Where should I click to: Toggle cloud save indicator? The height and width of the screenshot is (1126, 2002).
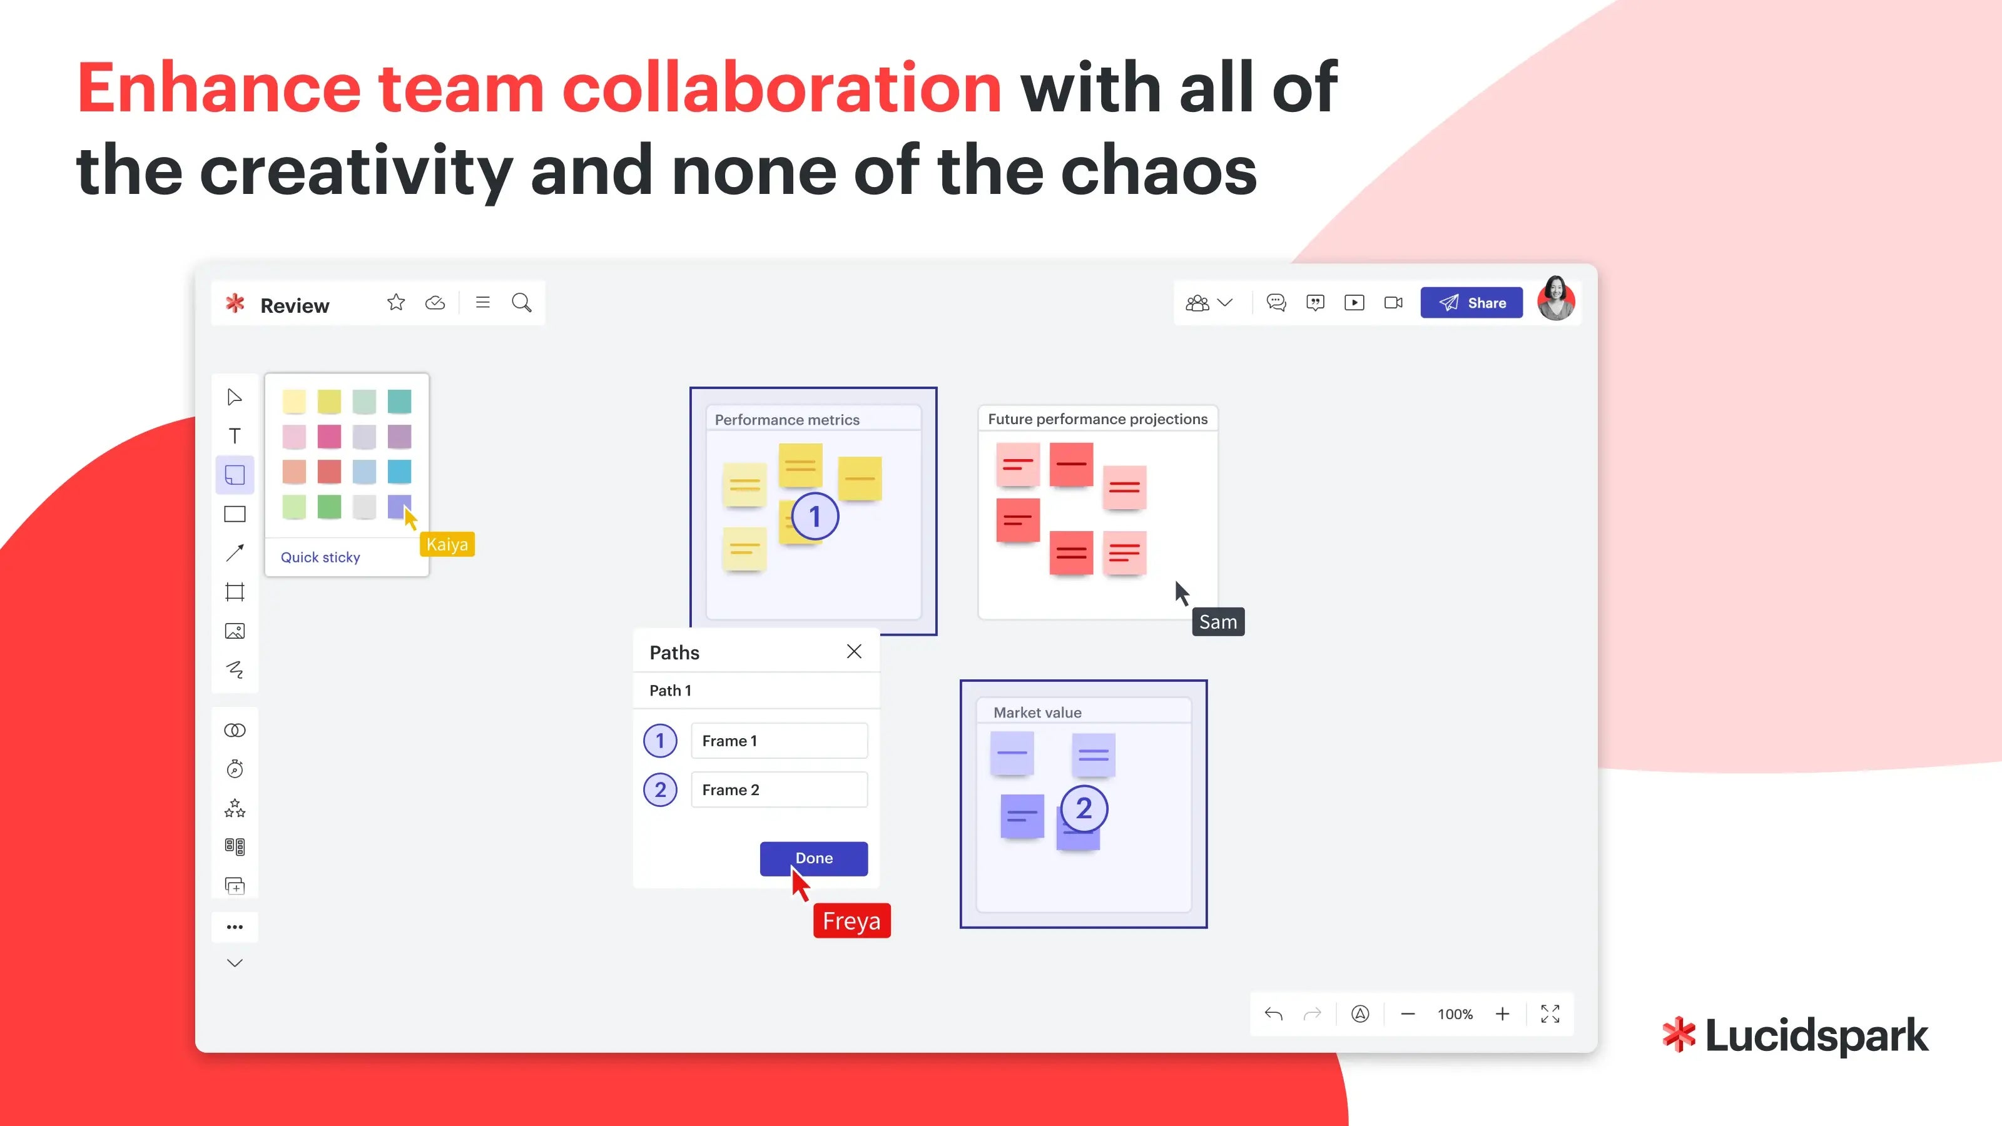point(436,303)
